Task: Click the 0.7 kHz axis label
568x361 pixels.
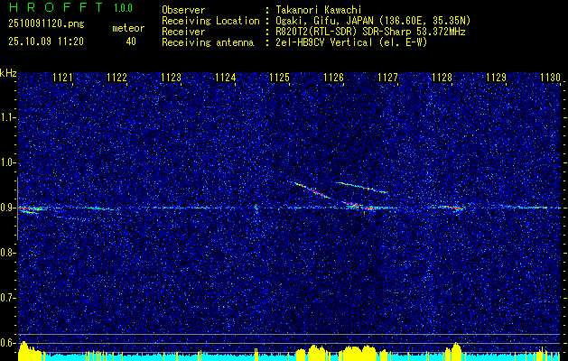Action: (x=7, y=298)
